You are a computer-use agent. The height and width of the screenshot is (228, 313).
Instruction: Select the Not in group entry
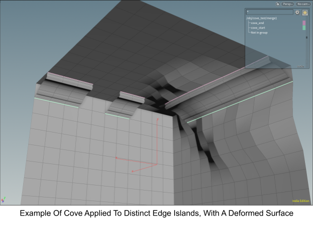(259, 32)
